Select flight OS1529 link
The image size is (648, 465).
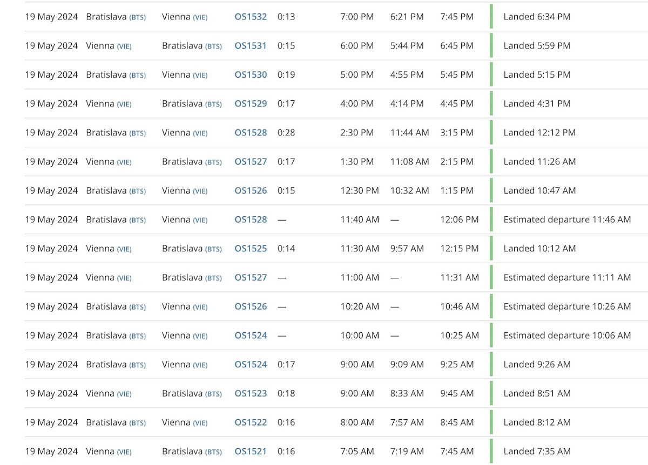coord(251,104)
